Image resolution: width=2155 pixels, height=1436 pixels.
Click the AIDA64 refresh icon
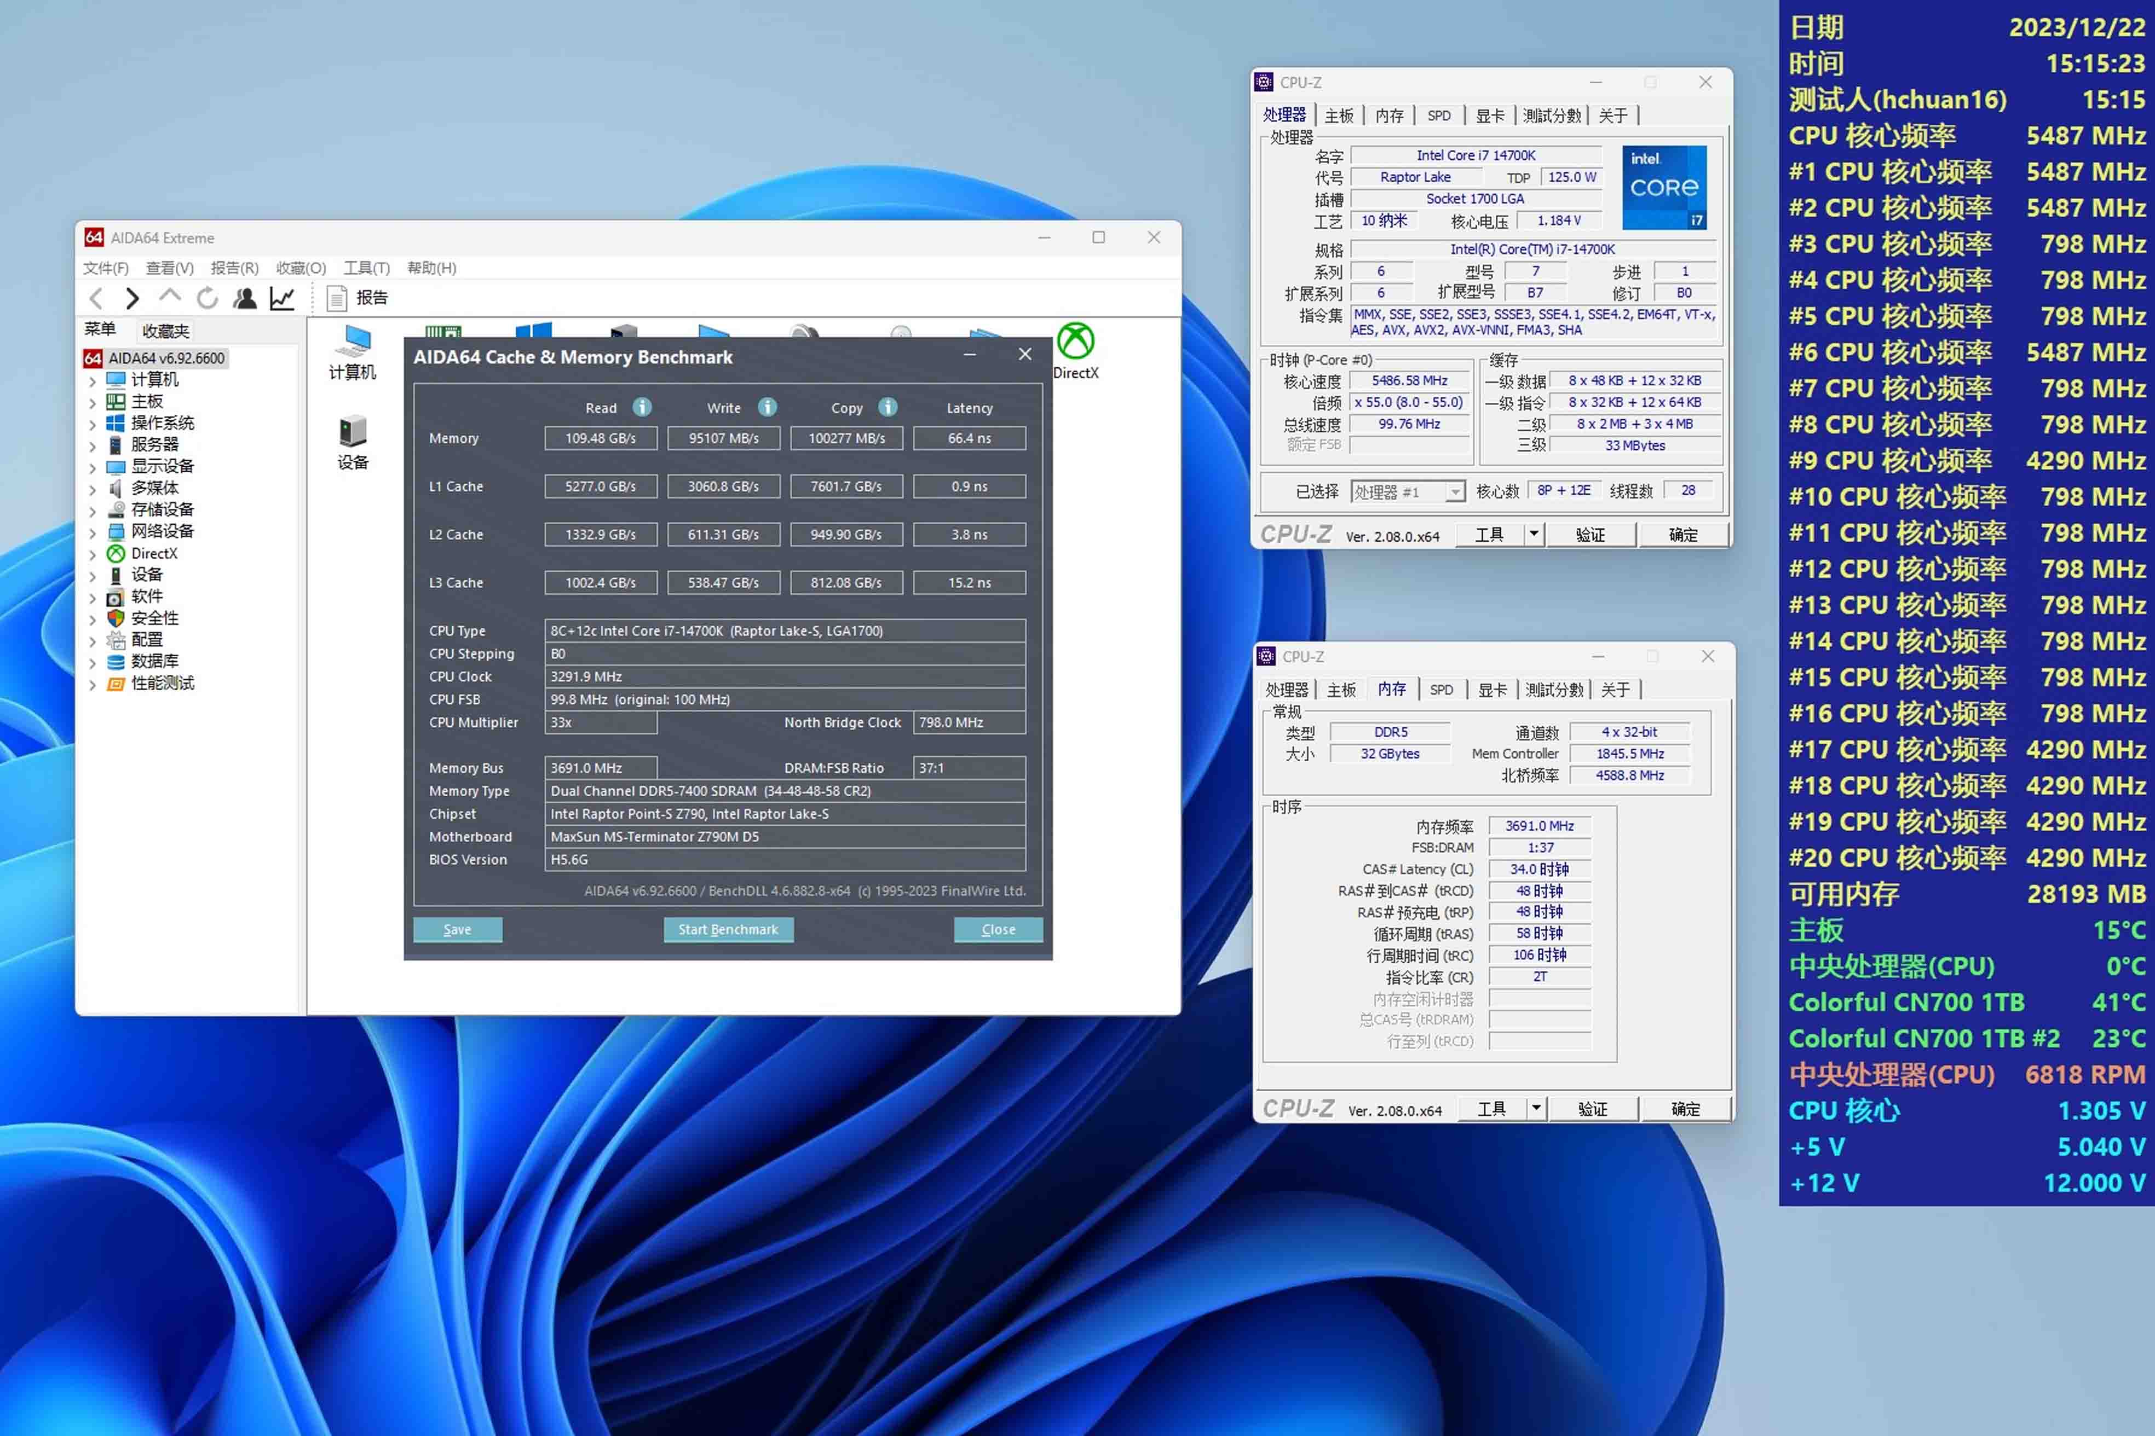pos(208,298)
